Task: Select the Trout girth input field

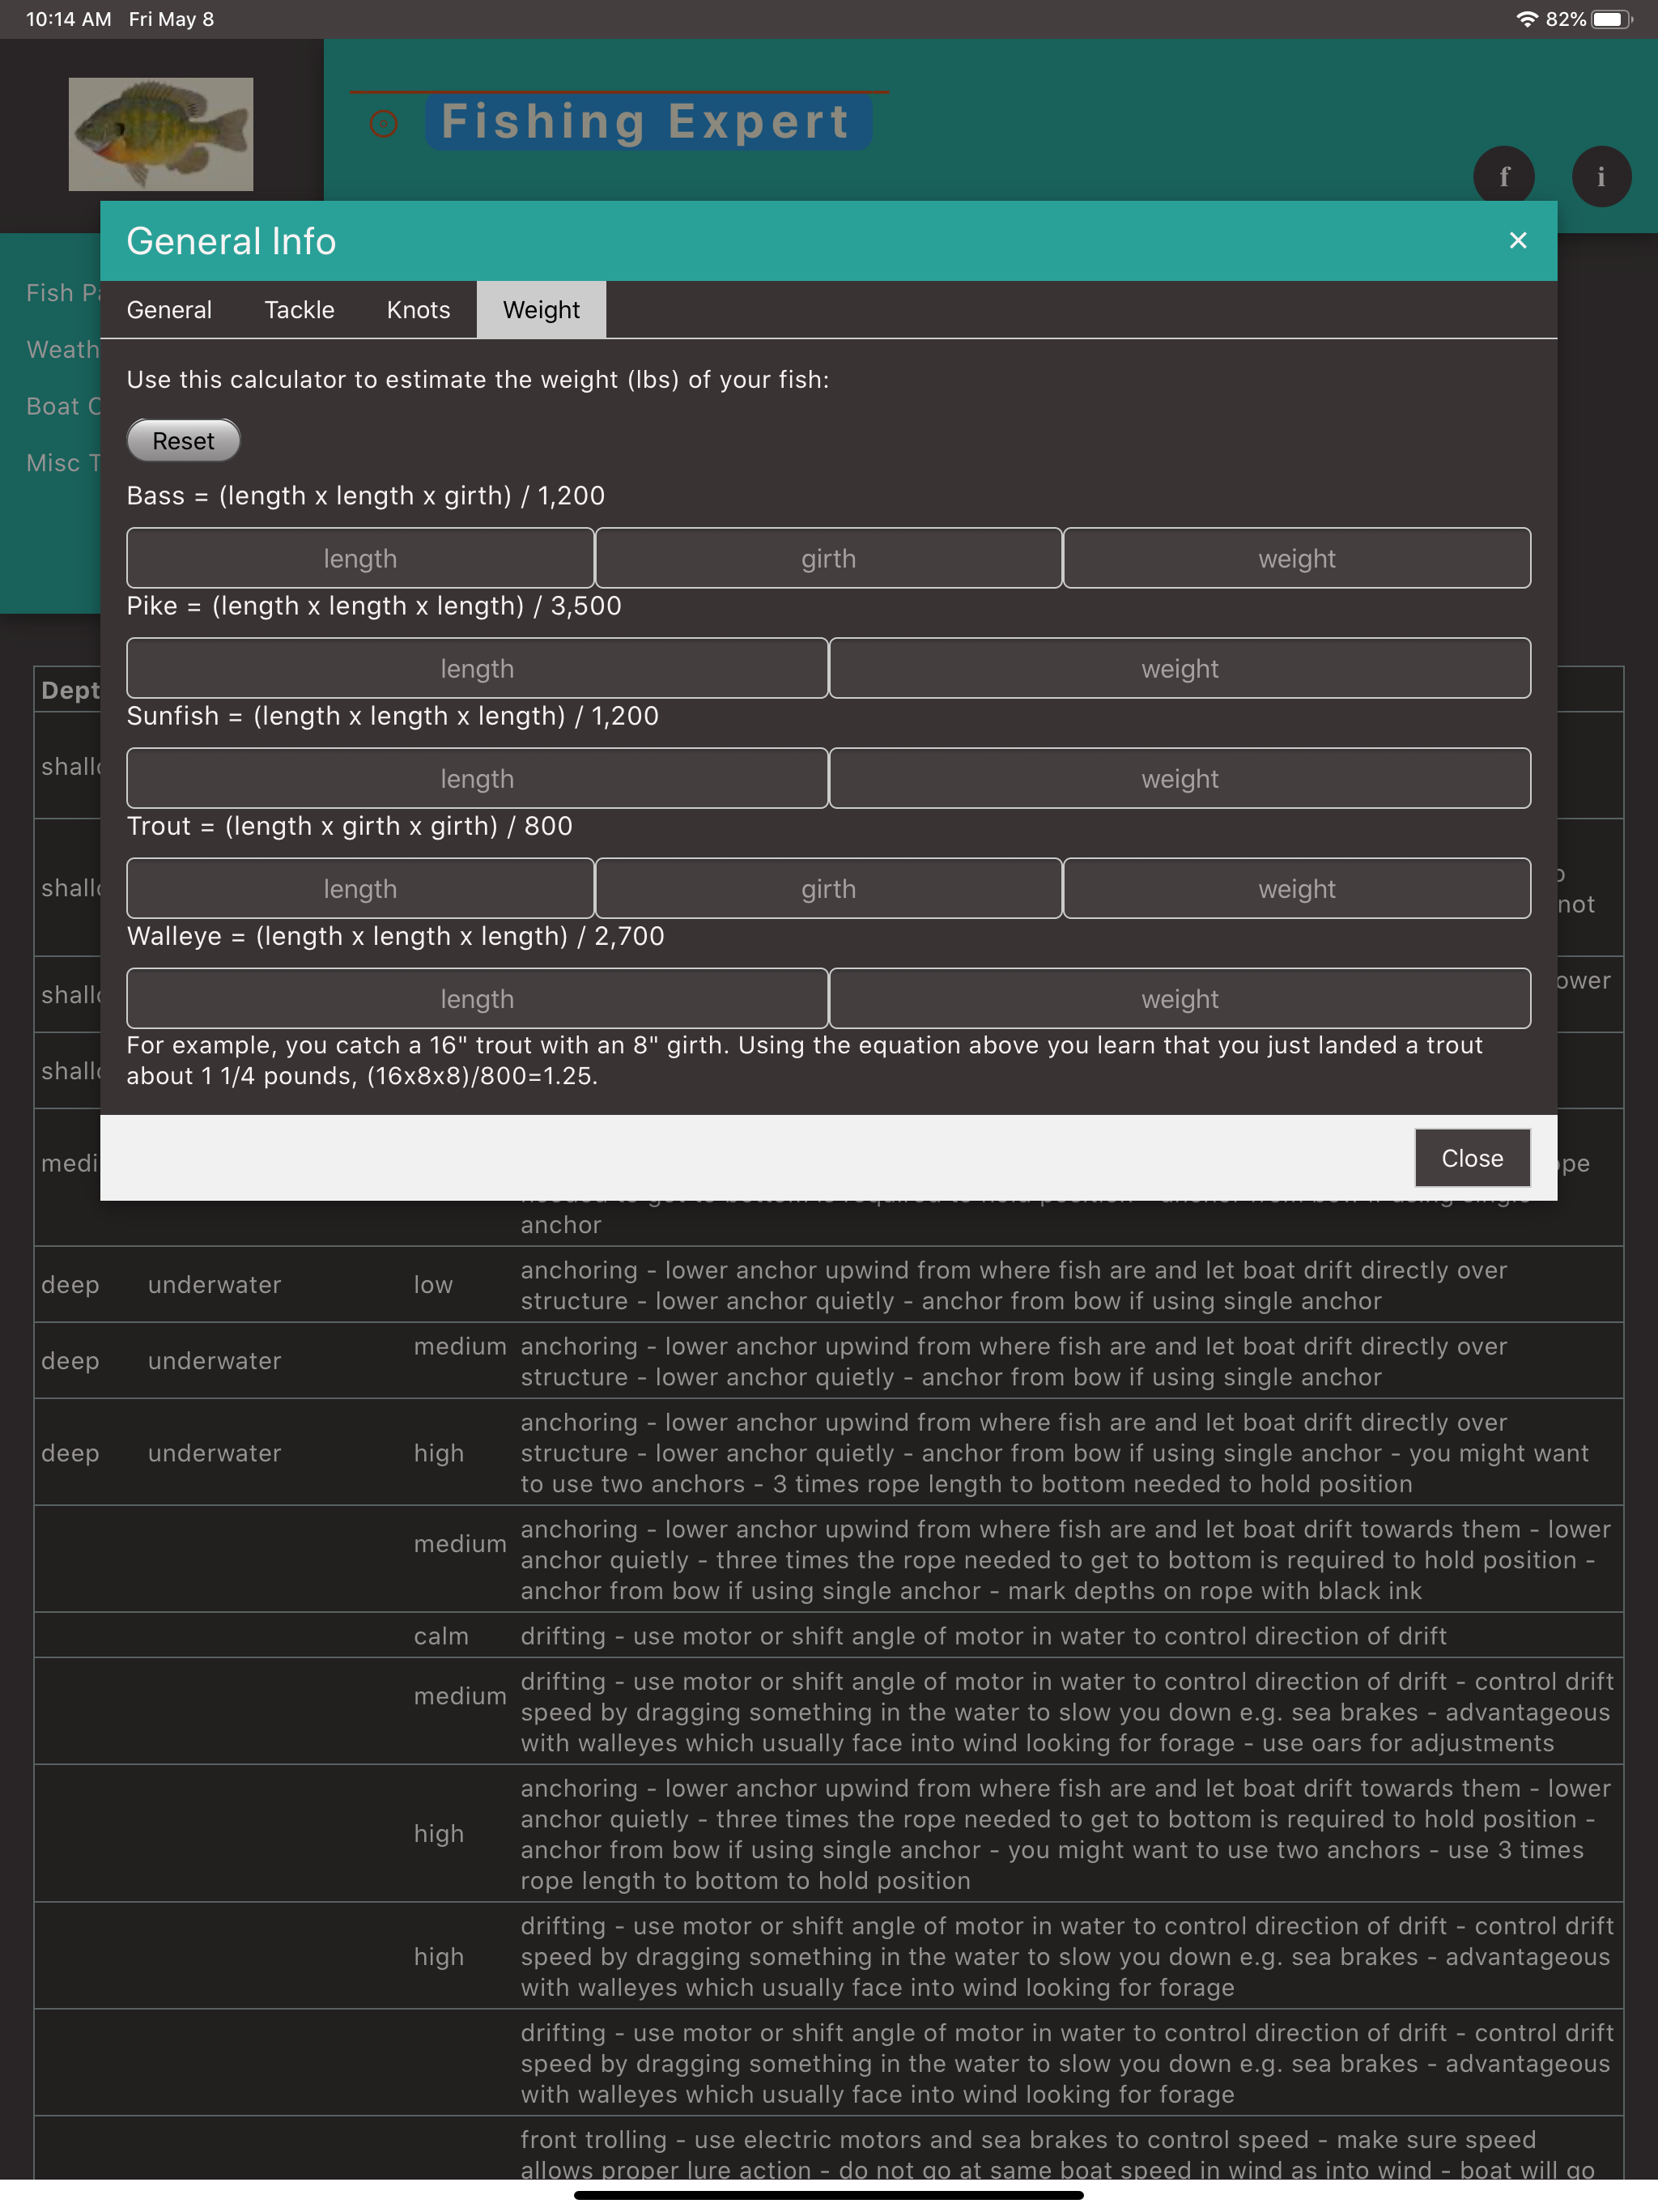Action: click(828, 888)
